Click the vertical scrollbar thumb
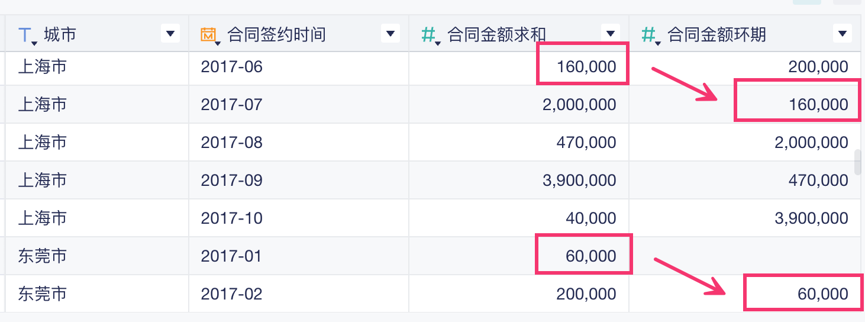Viewport: 865px width, 322px height. tap(858, 163)
